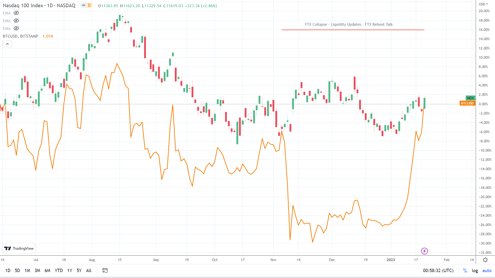Image resolution: width=495 pixels, height=278 pixels.
Task: Open the time zone clock 00:58:32 (UTC)
Action: coord(438,271)
